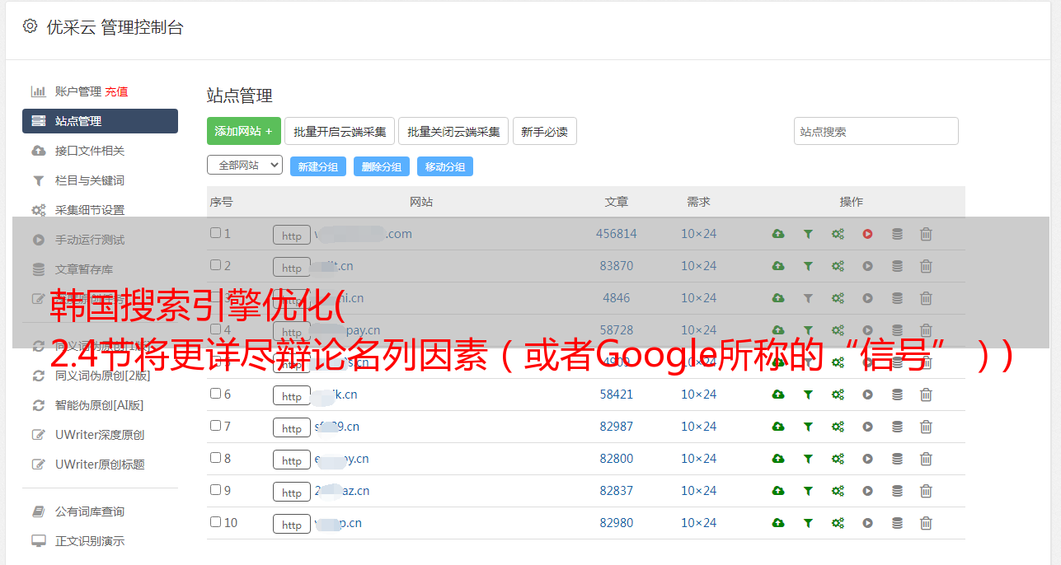Click the trash icon in row 9
This screenshot has height=565, width=1061.
point(926,491)
